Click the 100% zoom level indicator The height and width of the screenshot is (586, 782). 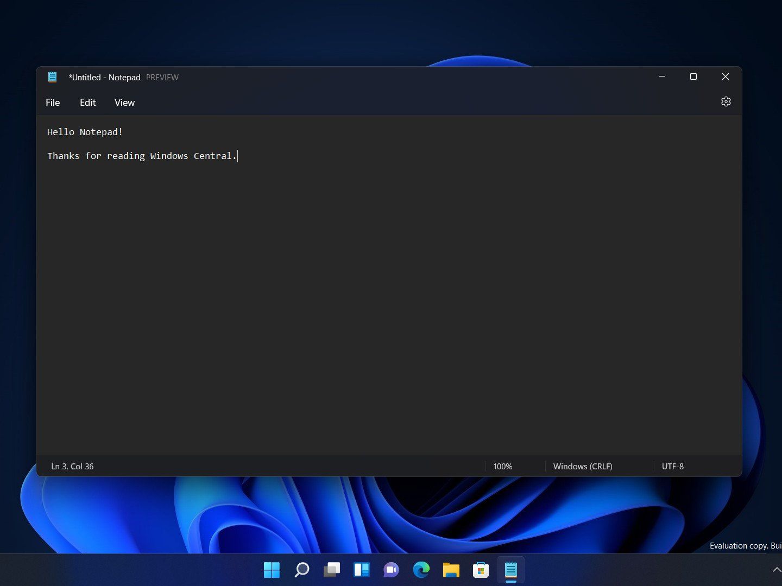tap(502, 467)
